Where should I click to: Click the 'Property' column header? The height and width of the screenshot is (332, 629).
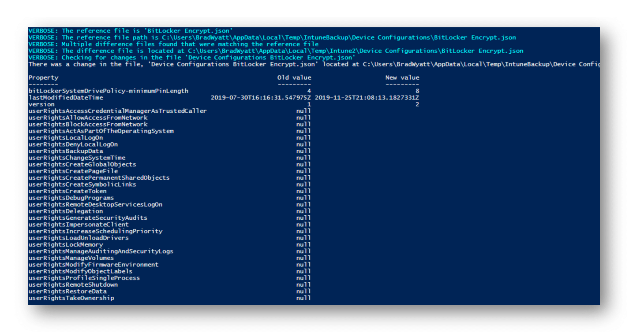click(43, 77)
